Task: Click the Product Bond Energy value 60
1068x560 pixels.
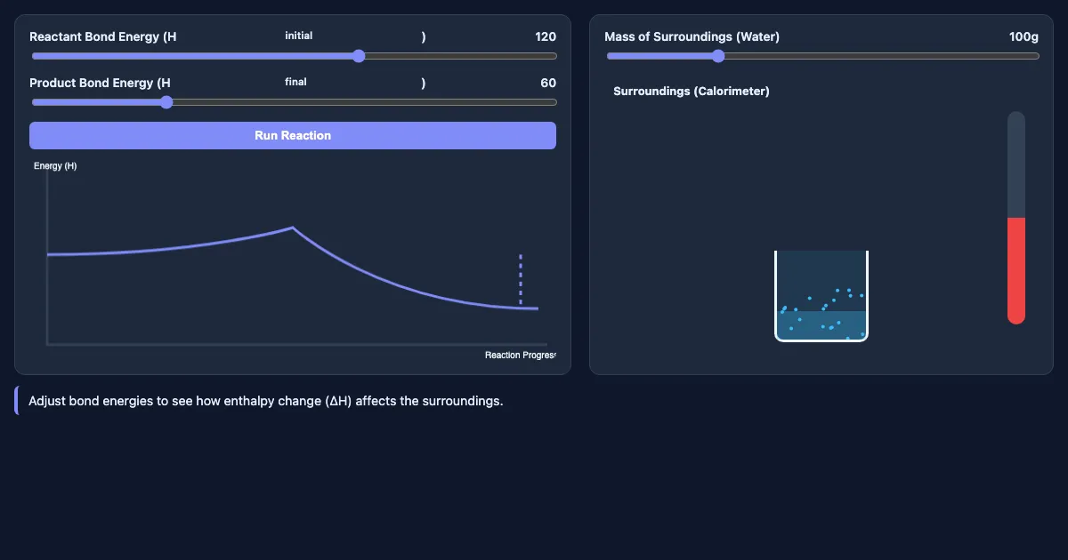Action: [548, 83]
